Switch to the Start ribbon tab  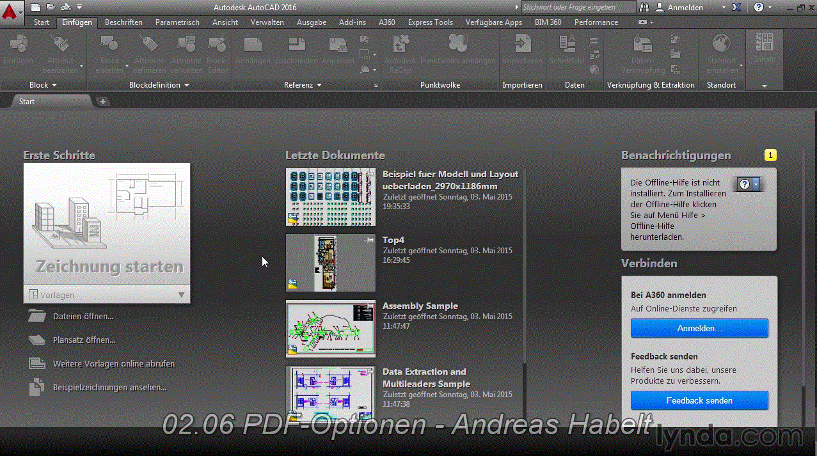(x=42, y=22)
